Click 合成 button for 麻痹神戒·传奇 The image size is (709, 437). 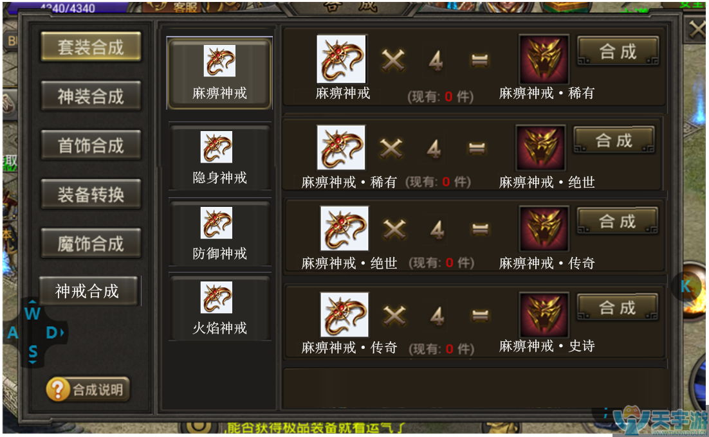pos(618,221)
